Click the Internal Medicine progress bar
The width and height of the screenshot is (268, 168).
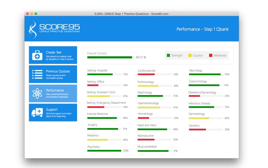click(104, 118)
